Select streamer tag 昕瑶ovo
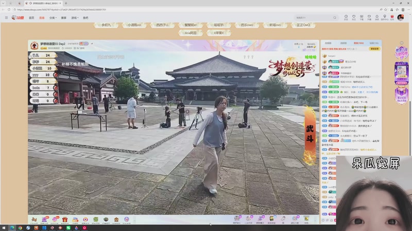The width and height of the screenshot is (412, 231). [275, 25]
